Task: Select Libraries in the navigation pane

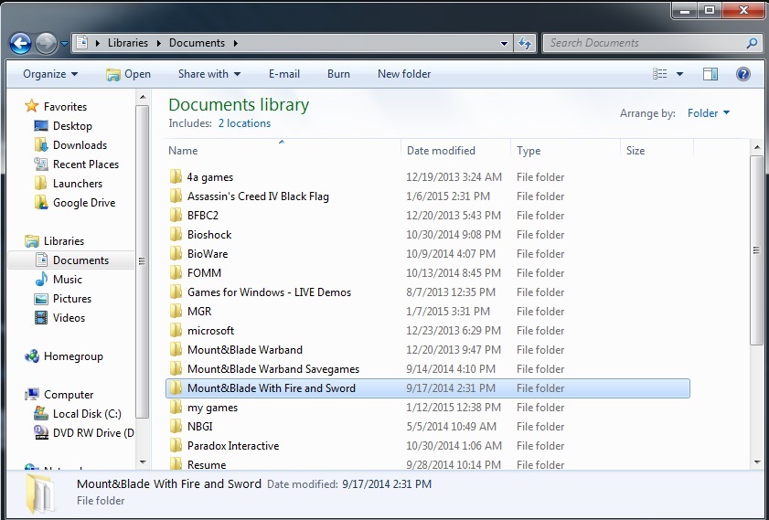Action: (54, 241)
